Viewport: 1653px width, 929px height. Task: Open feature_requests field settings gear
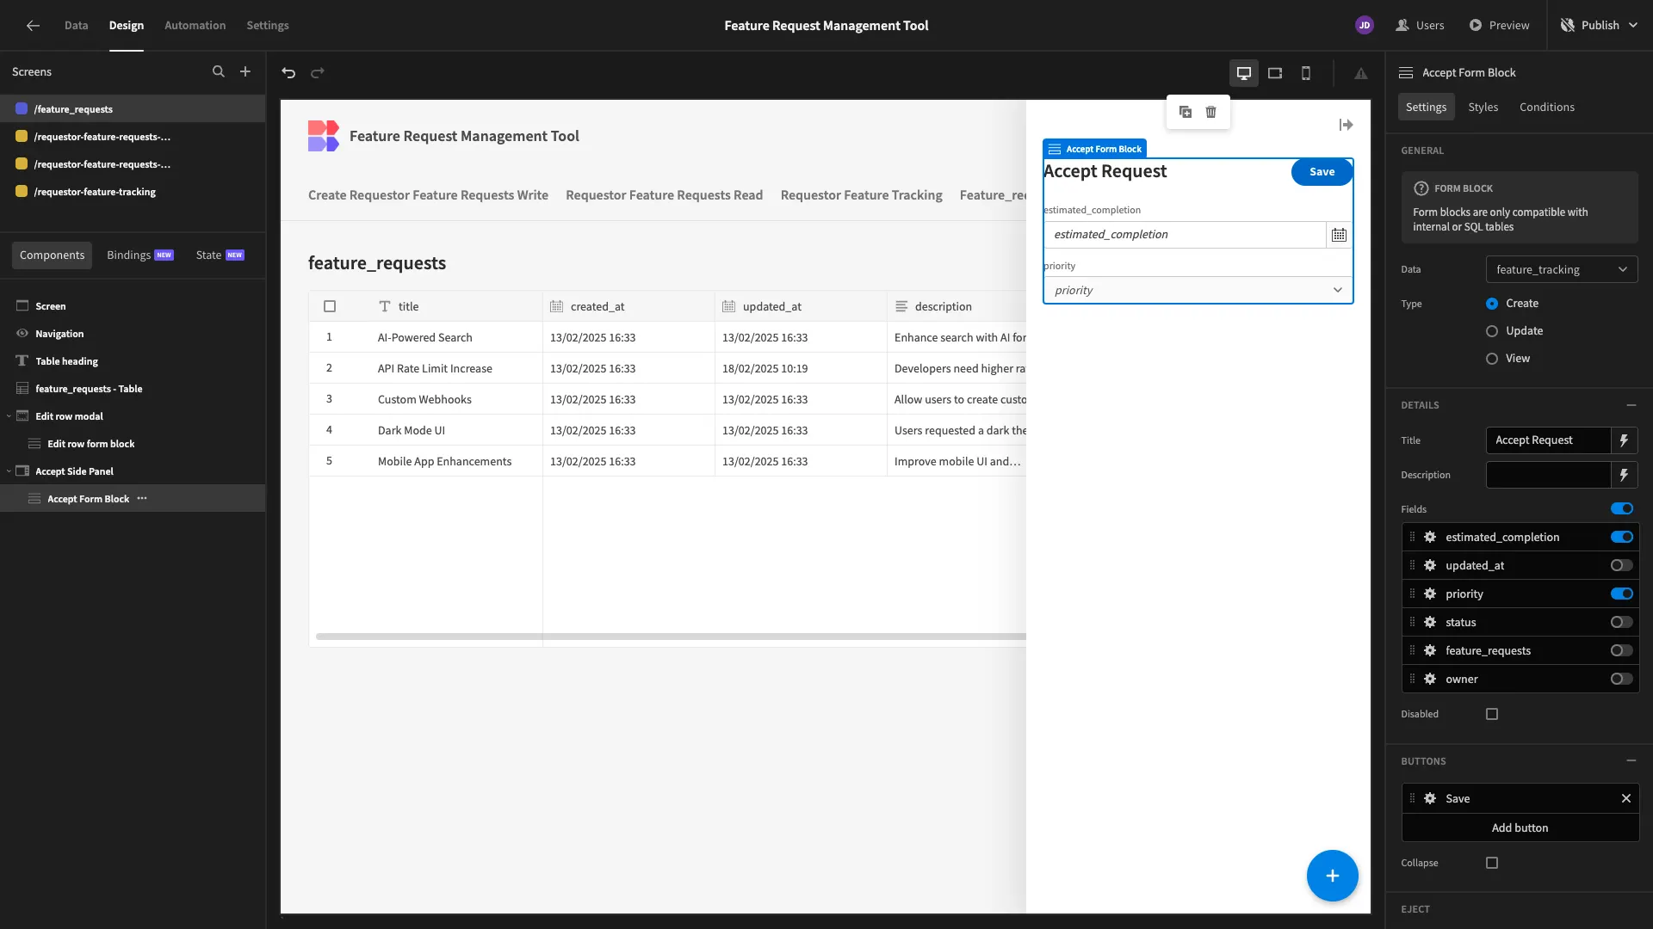click(x=1430, y=650)
